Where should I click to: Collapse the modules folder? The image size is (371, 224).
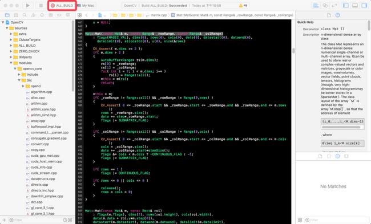tap(11, 63)
